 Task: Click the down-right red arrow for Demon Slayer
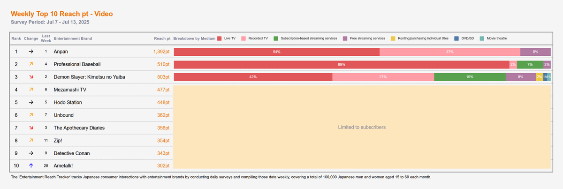tap(31, 77)
